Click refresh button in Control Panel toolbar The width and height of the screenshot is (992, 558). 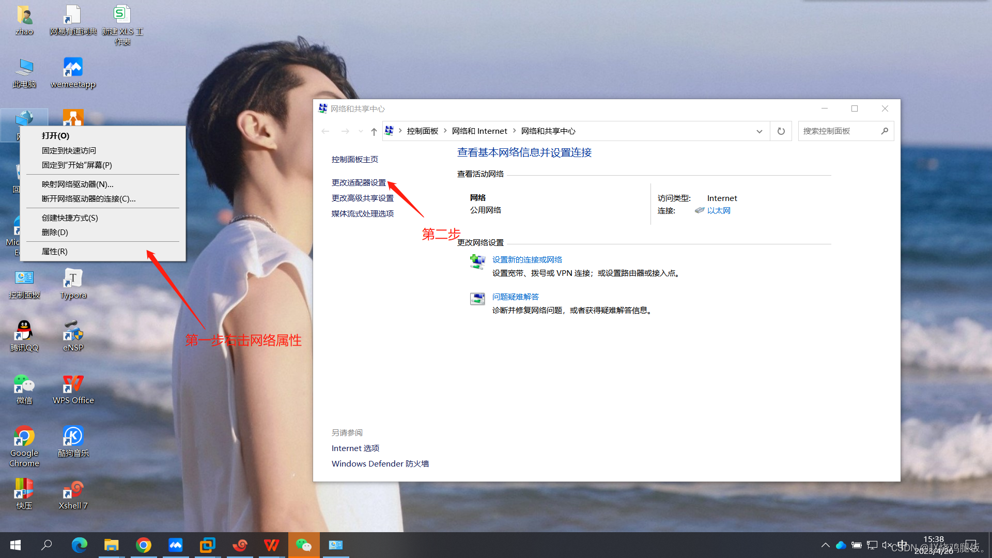pos(782,131)
